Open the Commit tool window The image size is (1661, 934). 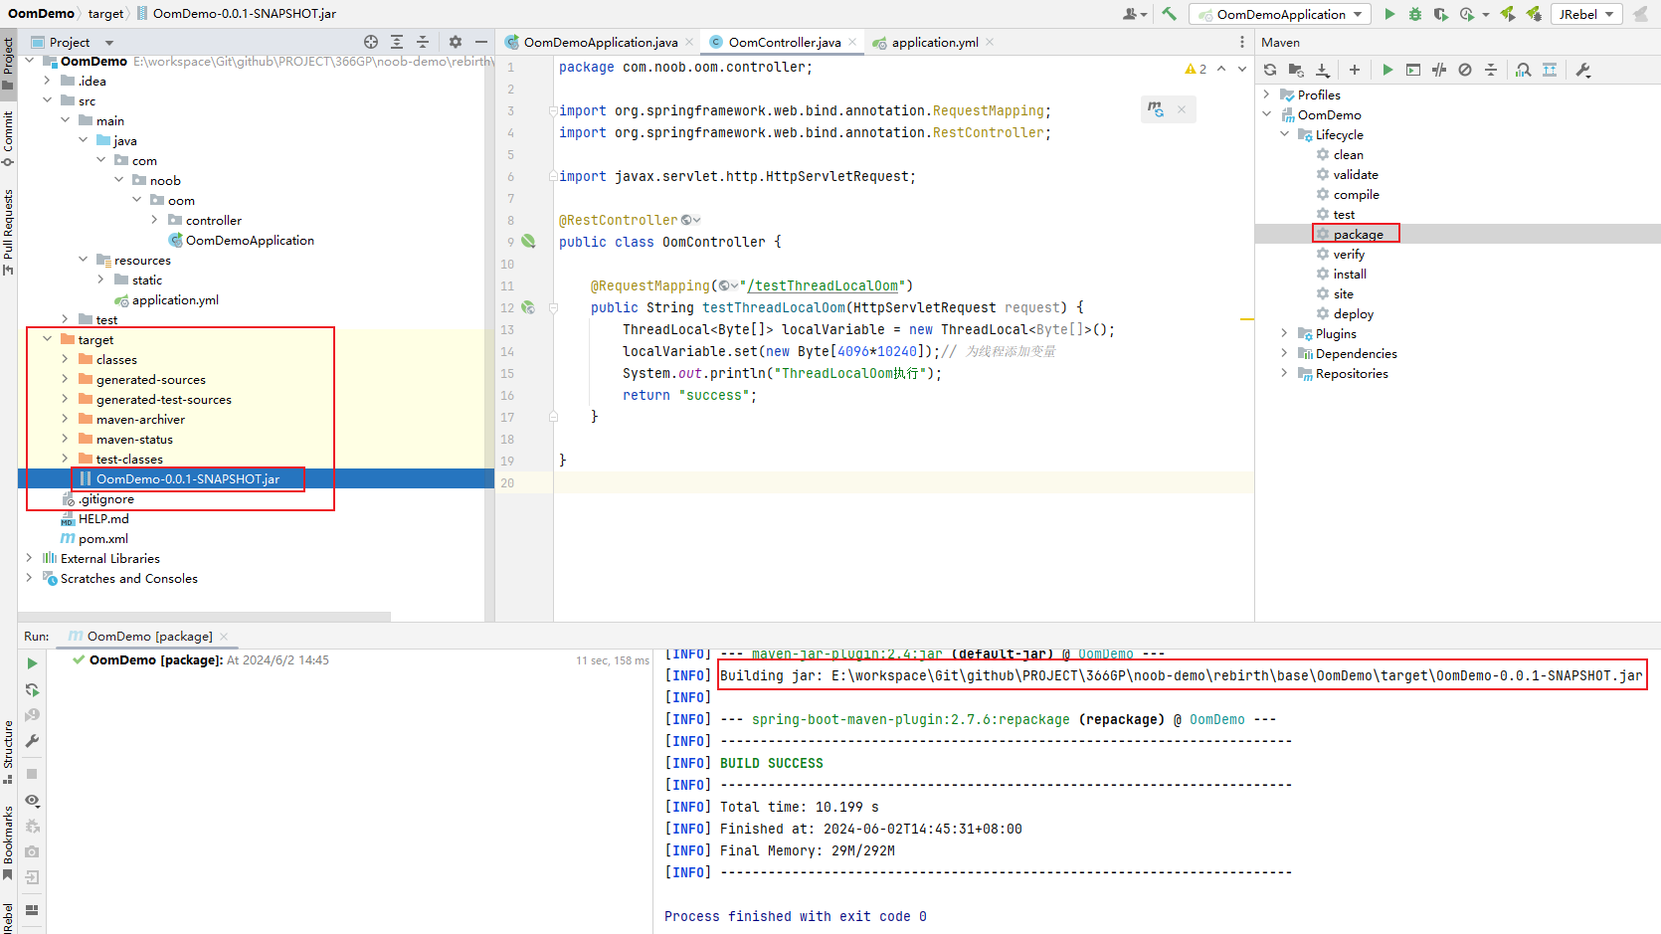[x=8, y=137]
